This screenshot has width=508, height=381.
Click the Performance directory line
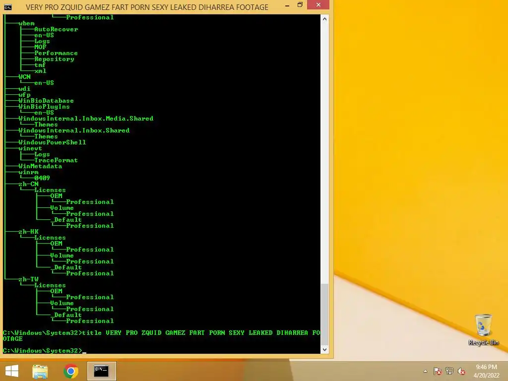pos(56,53)
